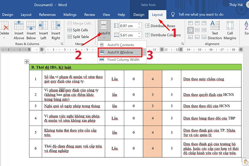
Task: Click Insert Left column icon
Action: [43, 26]
